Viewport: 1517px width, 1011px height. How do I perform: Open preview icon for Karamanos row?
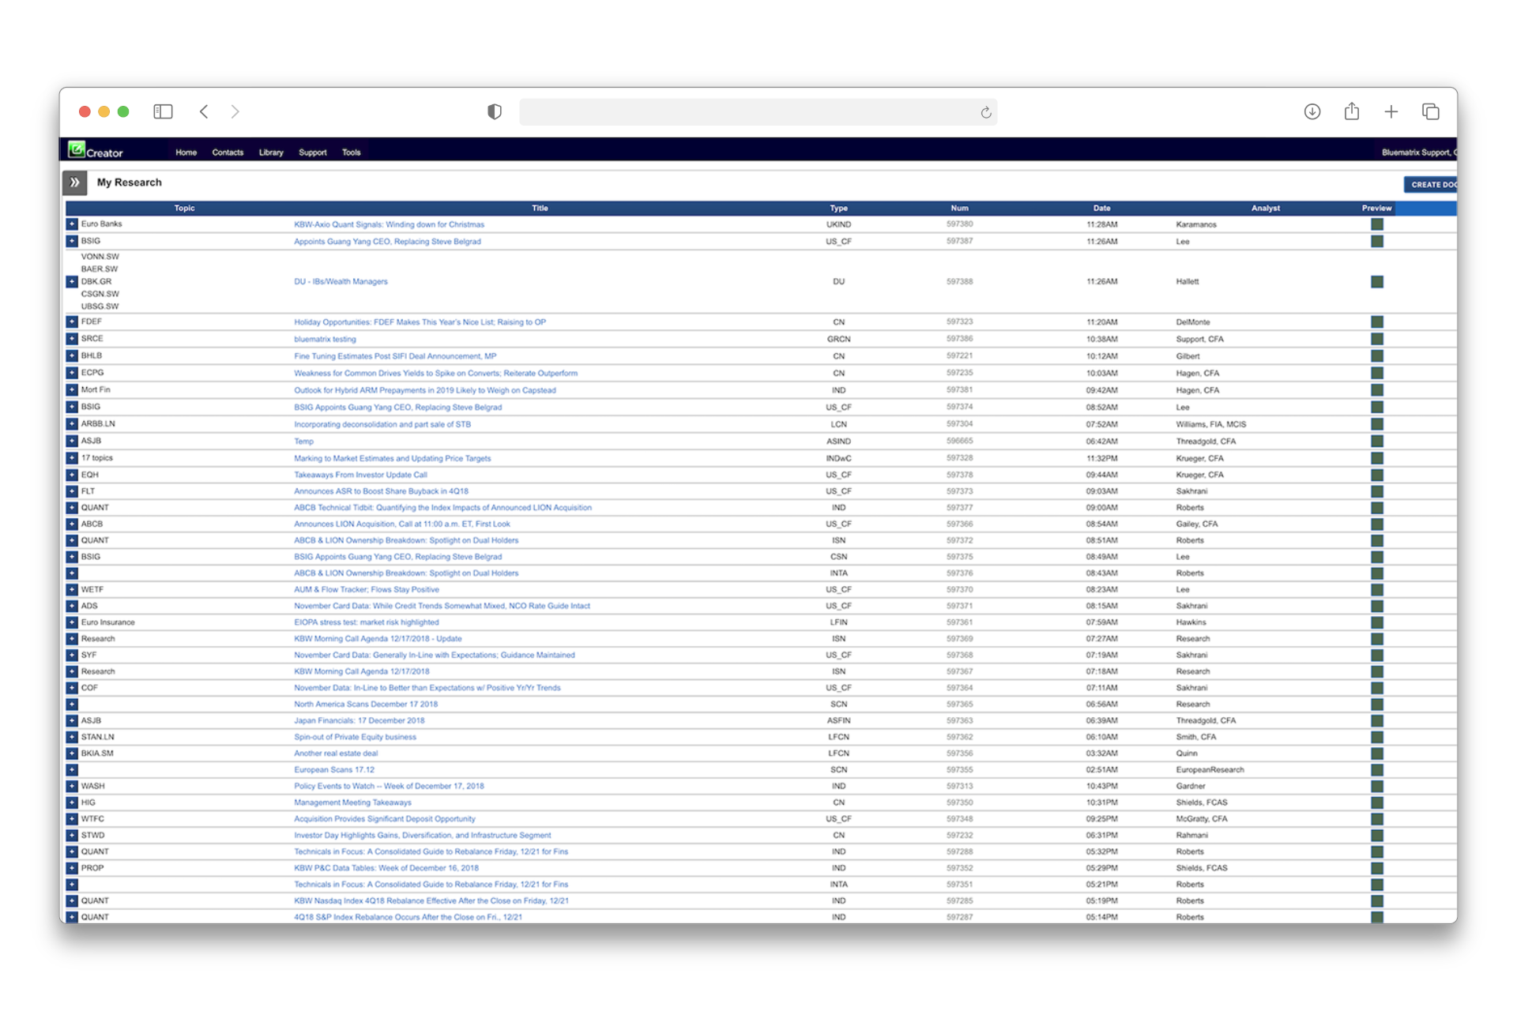pyautogui.click(x=1377, y=224)
